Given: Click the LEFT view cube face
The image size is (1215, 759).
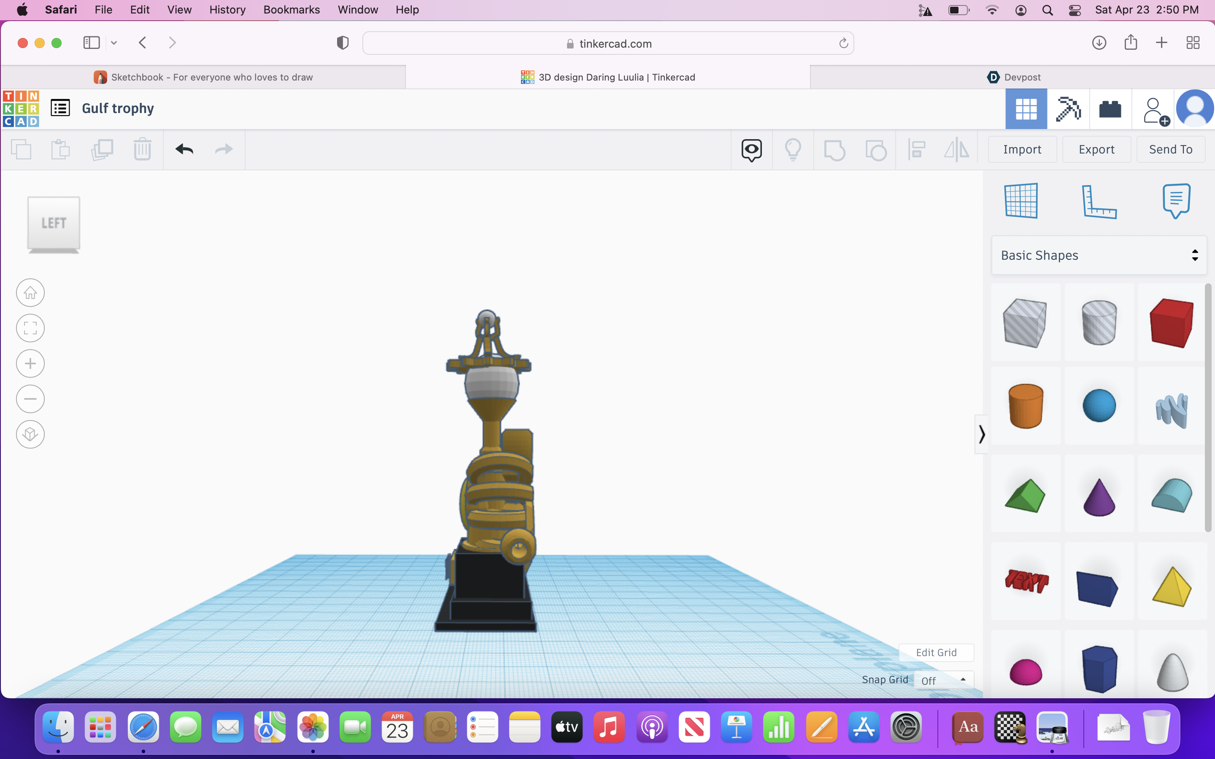Looking at the screenshot, I should [x=54, y=223].
